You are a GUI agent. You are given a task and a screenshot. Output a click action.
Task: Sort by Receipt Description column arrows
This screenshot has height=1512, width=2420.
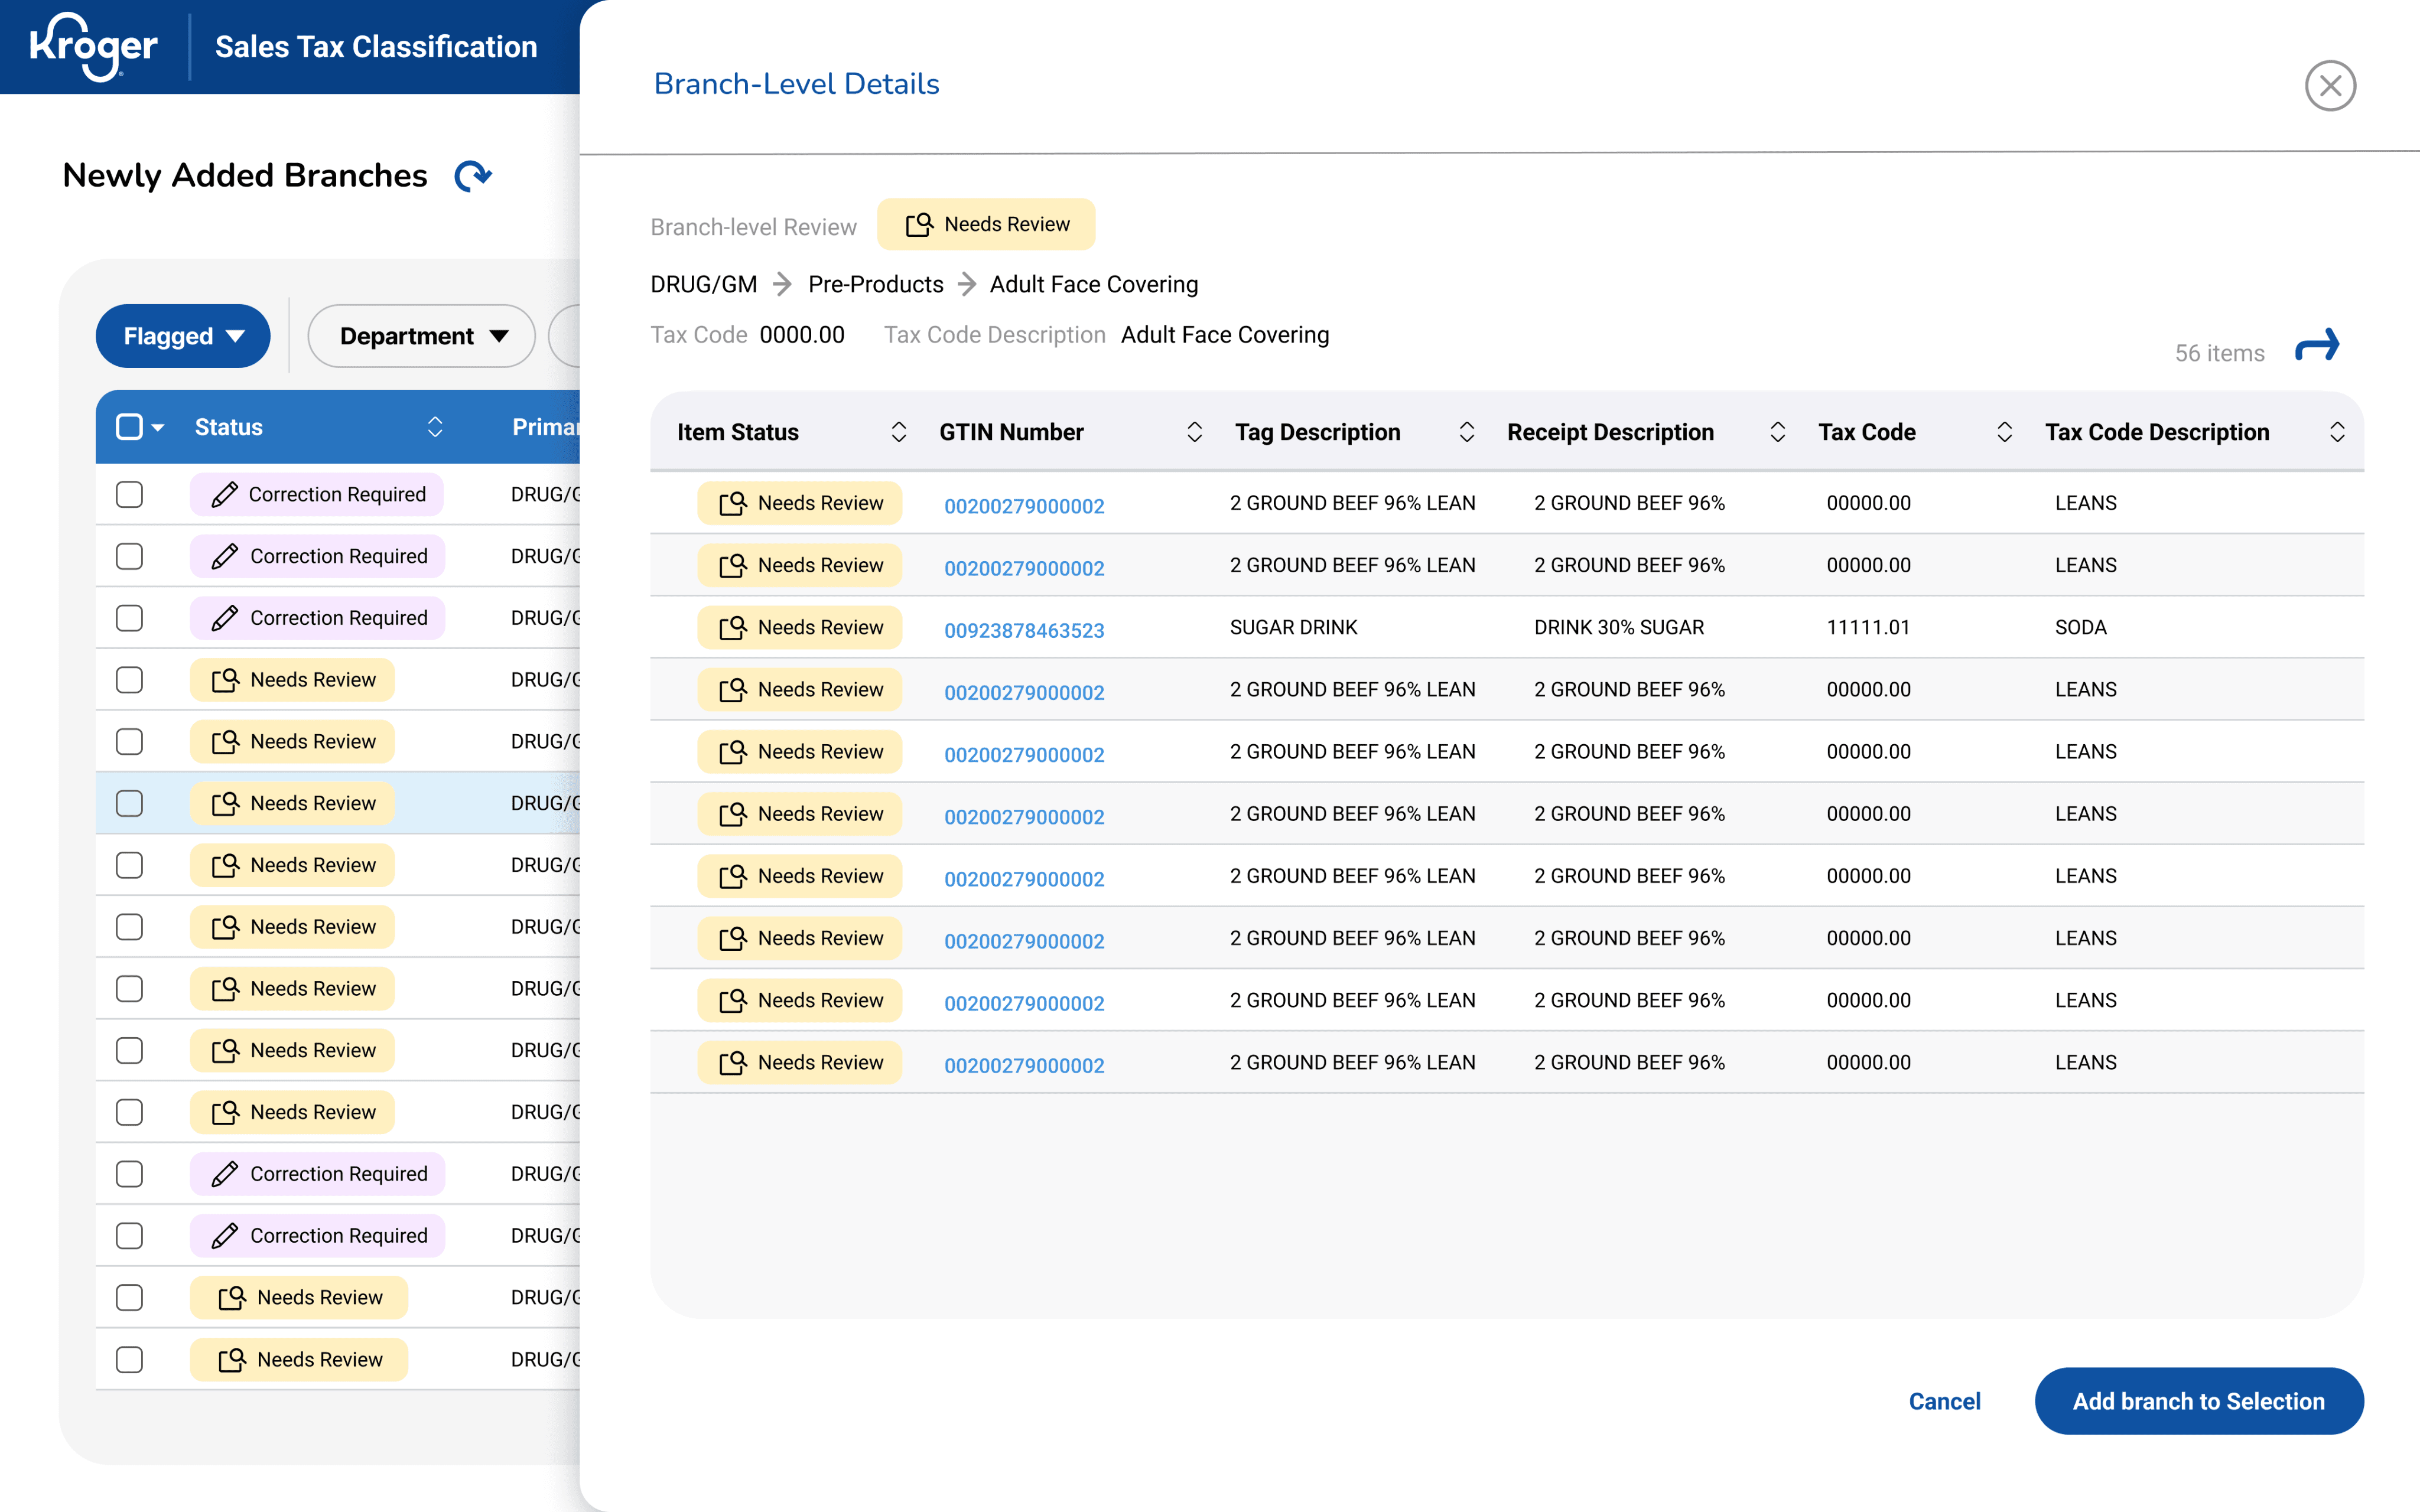(x=1777, y=432)
